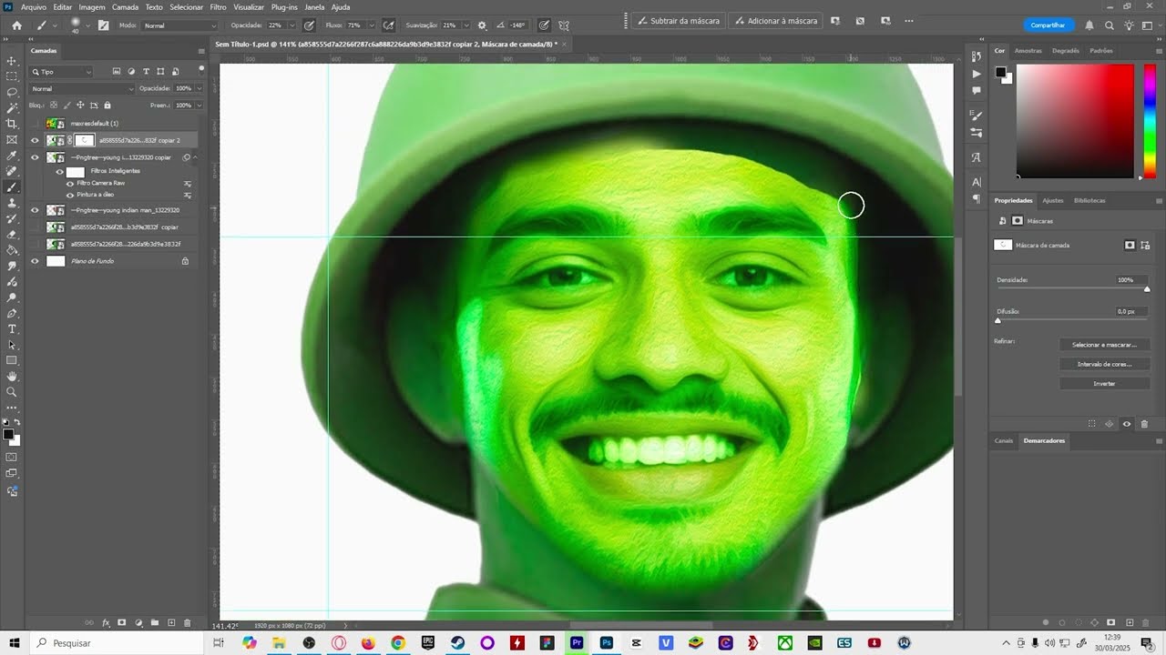Screen dimensions: 1166x655
Task: Select the Rectangular Marquee tool
Action: click(12, 76)
